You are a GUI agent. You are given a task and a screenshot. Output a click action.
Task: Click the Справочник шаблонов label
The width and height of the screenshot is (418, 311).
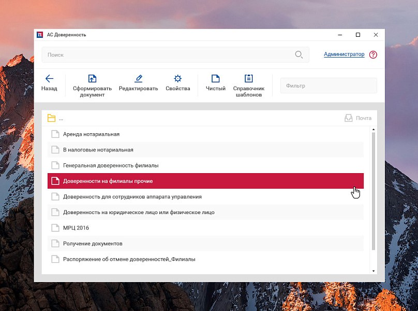coord(249,91)
